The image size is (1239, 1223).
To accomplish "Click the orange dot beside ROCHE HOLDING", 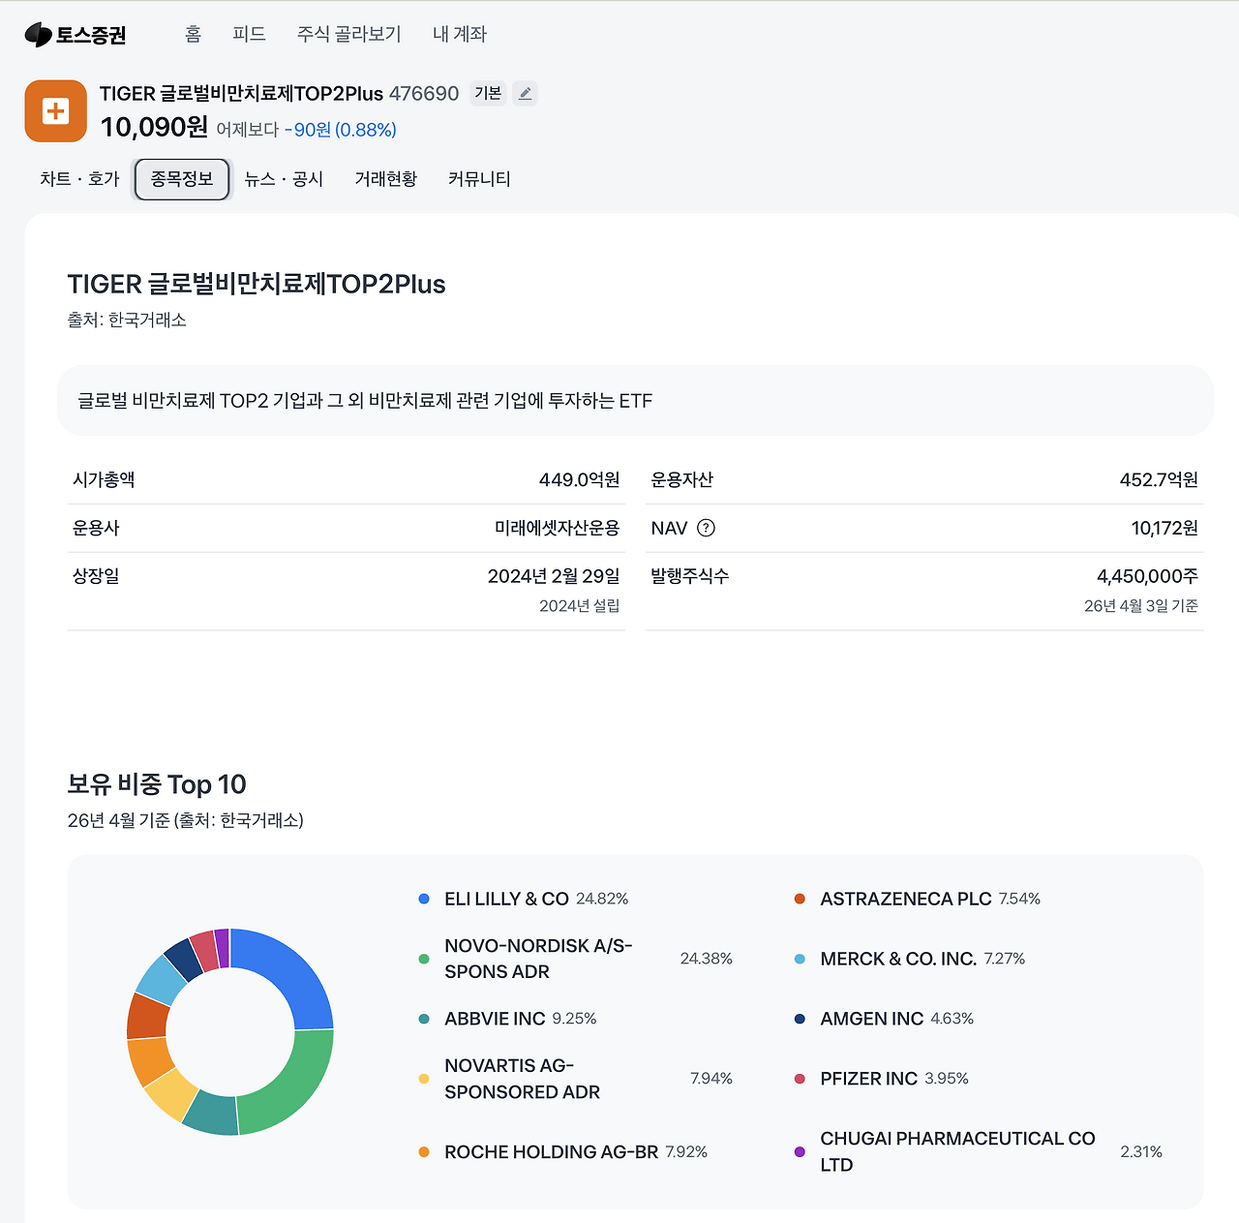I will (x=424, y=1152).
